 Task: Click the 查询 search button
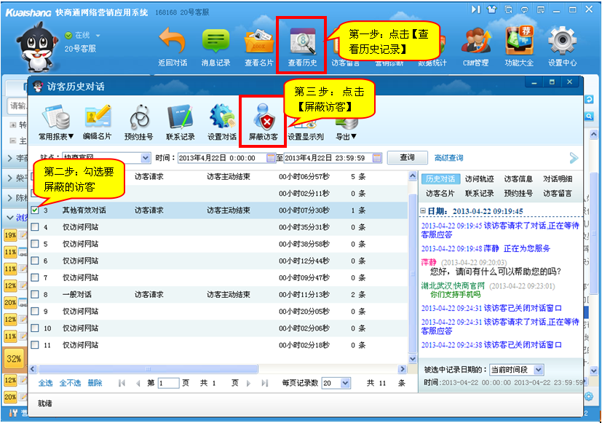[407, 158]
